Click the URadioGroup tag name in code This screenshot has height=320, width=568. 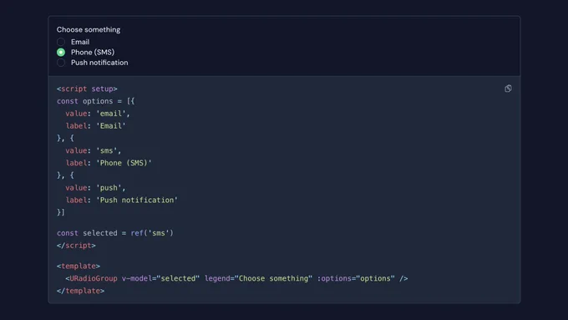click(x=93, y=278)
